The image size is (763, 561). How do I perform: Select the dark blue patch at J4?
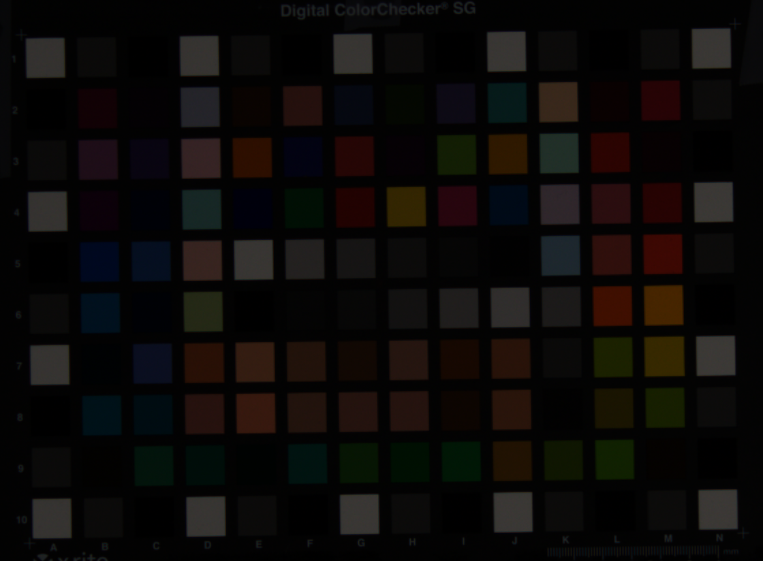tap(509, 205)
